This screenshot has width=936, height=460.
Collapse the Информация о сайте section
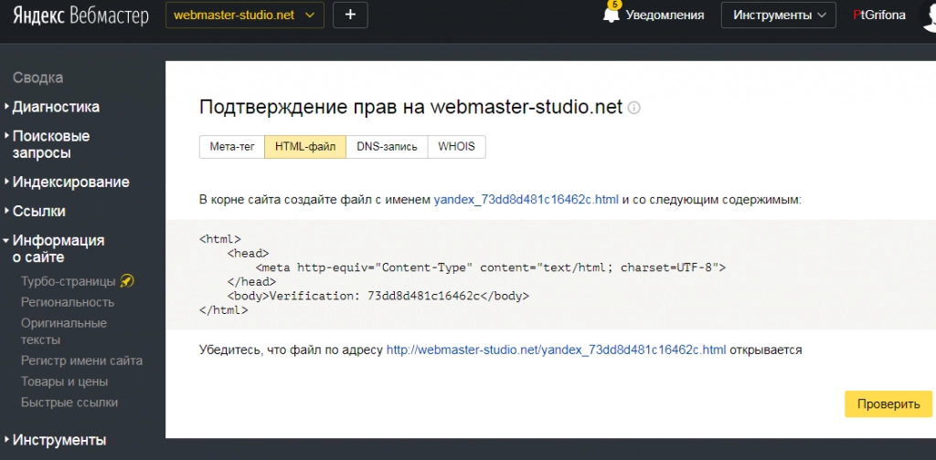58,248
